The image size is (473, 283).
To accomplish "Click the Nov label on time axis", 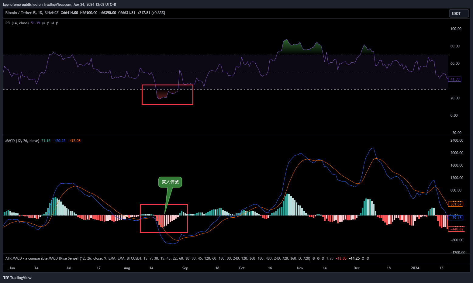I will point(300,268).
